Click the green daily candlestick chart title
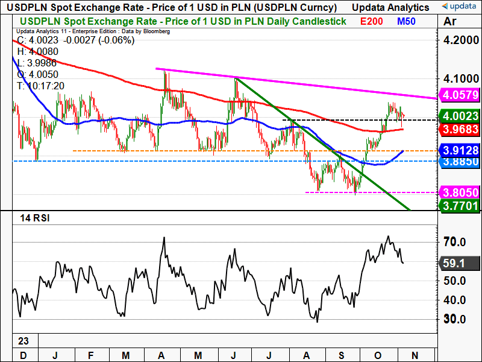Image resolution: width=482 pixels, height=362 pixels. click(x=183, y=21)
